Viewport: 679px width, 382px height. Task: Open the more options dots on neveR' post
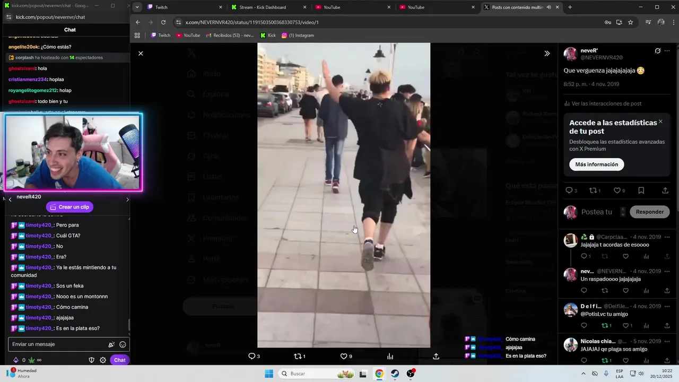pos(667,51)
